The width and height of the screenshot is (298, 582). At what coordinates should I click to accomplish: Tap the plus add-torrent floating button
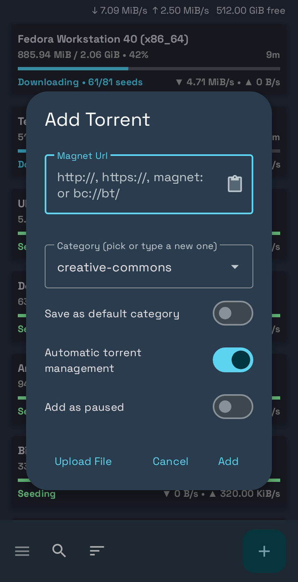(264, 551)
